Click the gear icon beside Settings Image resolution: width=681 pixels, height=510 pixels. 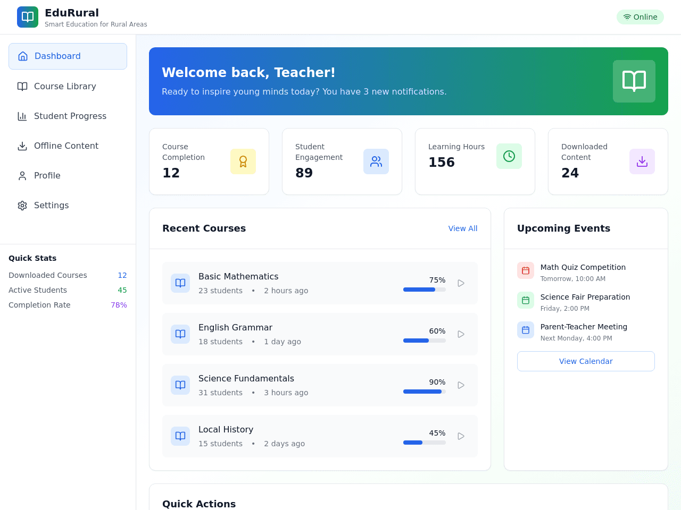click(x=22, y=206)
